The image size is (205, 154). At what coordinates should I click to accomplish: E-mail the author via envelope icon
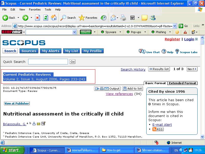[x=38, y=124]
